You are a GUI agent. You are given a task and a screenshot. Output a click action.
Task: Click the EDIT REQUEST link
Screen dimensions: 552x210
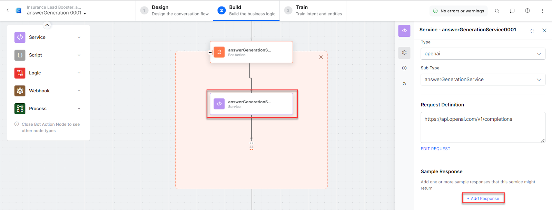(x=435, y=149)
